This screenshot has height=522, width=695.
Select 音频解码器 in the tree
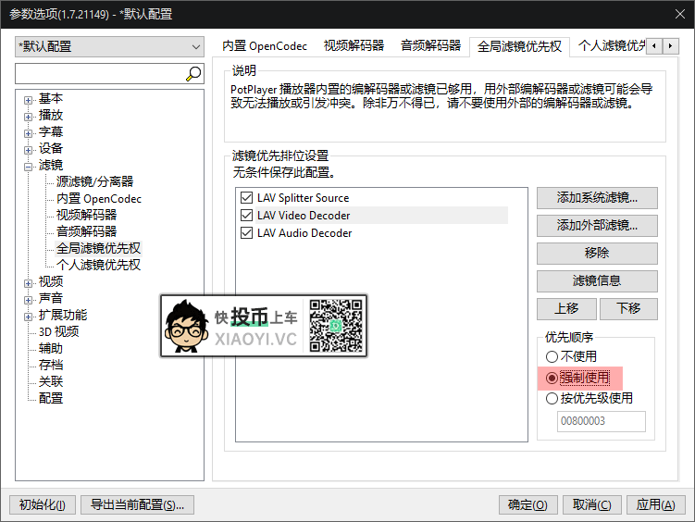(x=86, y=231)
